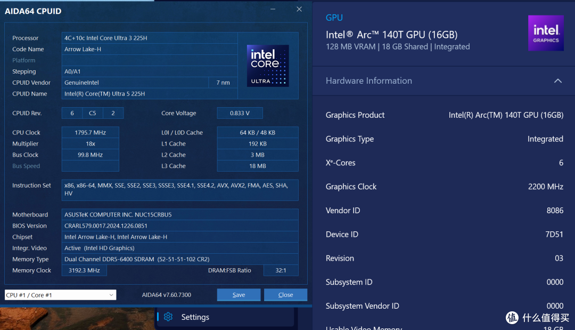Click the CPUID Vendor value GenuineIntel
This screenshot has height=330, width=575.
coord(135,83)
